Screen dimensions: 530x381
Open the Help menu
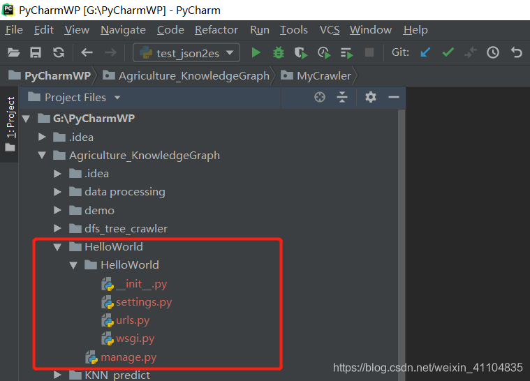click(x=415, y=30)
